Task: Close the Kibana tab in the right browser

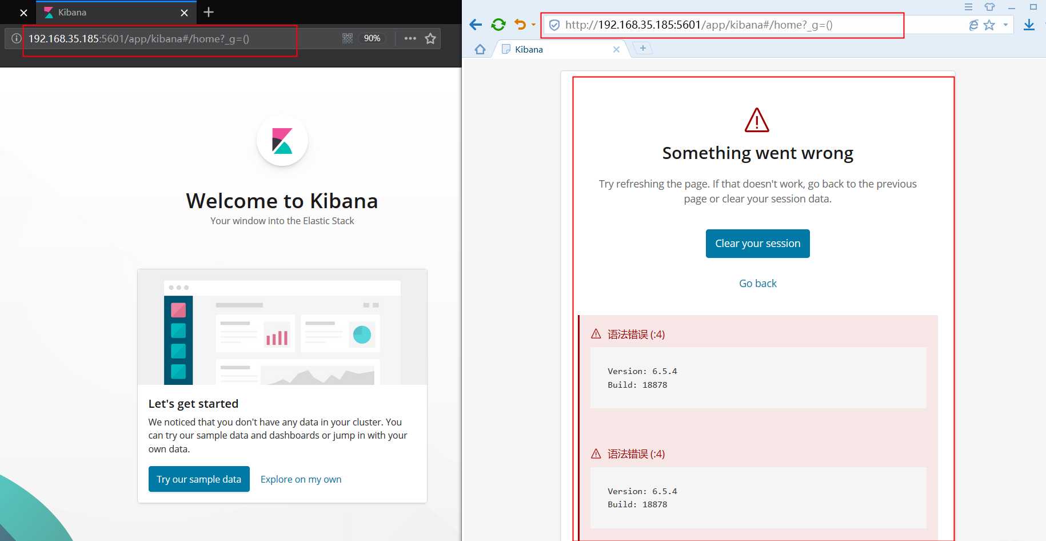Action: point(616,50)
